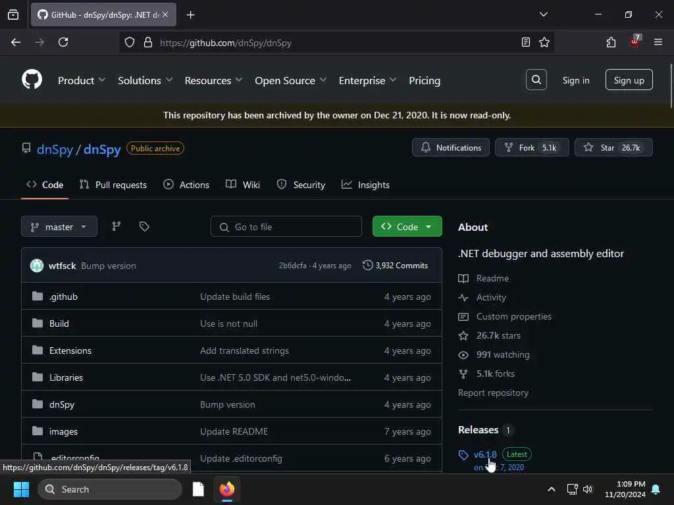
Task: Switch to the Pull requests tab
Action: click(113, 185)
